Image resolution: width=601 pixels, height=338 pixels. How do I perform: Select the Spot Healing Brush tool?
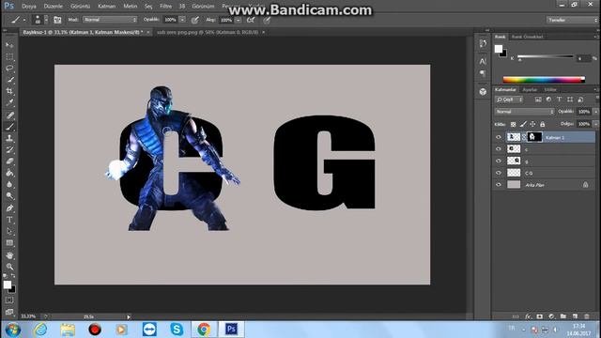point(9,115)
